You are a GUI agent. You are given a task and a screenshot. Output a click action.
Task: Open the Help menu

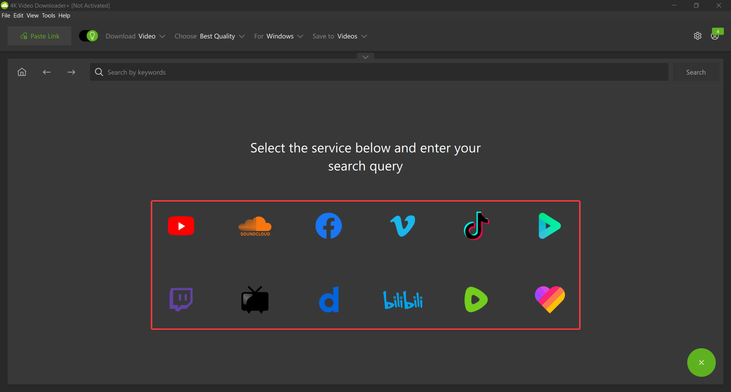tap(64, 15)
